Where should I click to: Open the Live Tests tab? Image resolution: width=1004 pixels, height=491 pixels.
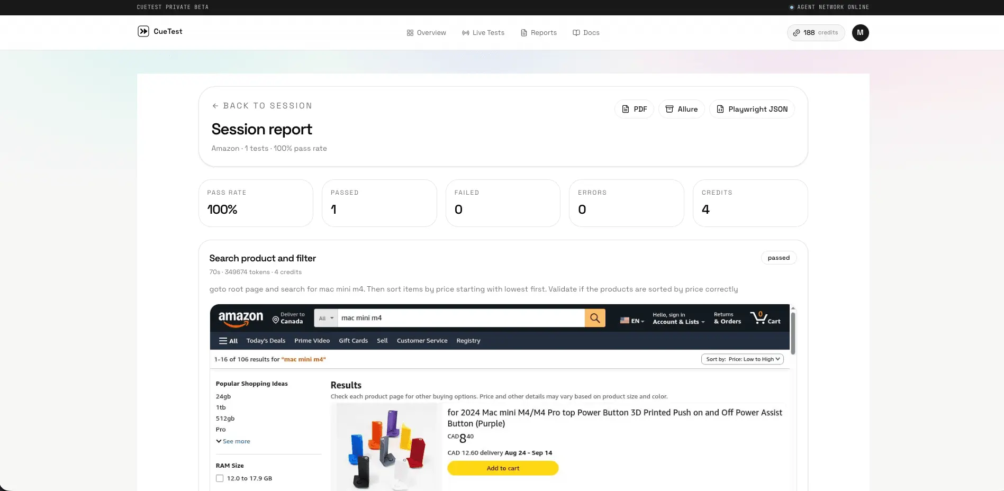483,33
